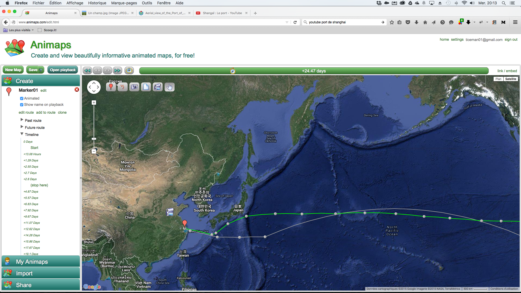
Task: Open the Historique menu
Action: [x=97, y=3]
